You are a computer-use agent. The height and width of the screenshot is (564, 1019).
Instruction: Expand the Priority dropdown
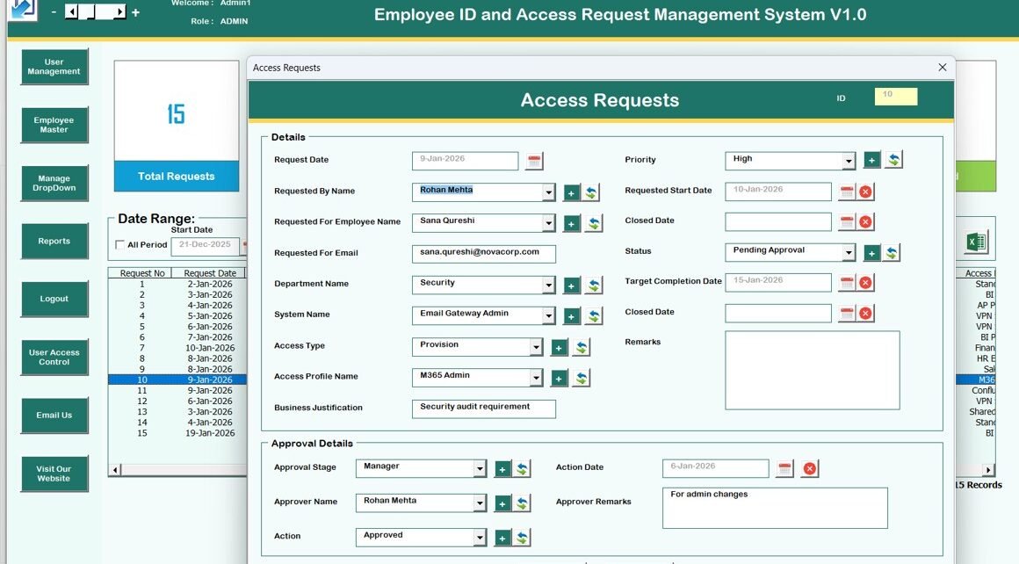[x=849, y=161]
